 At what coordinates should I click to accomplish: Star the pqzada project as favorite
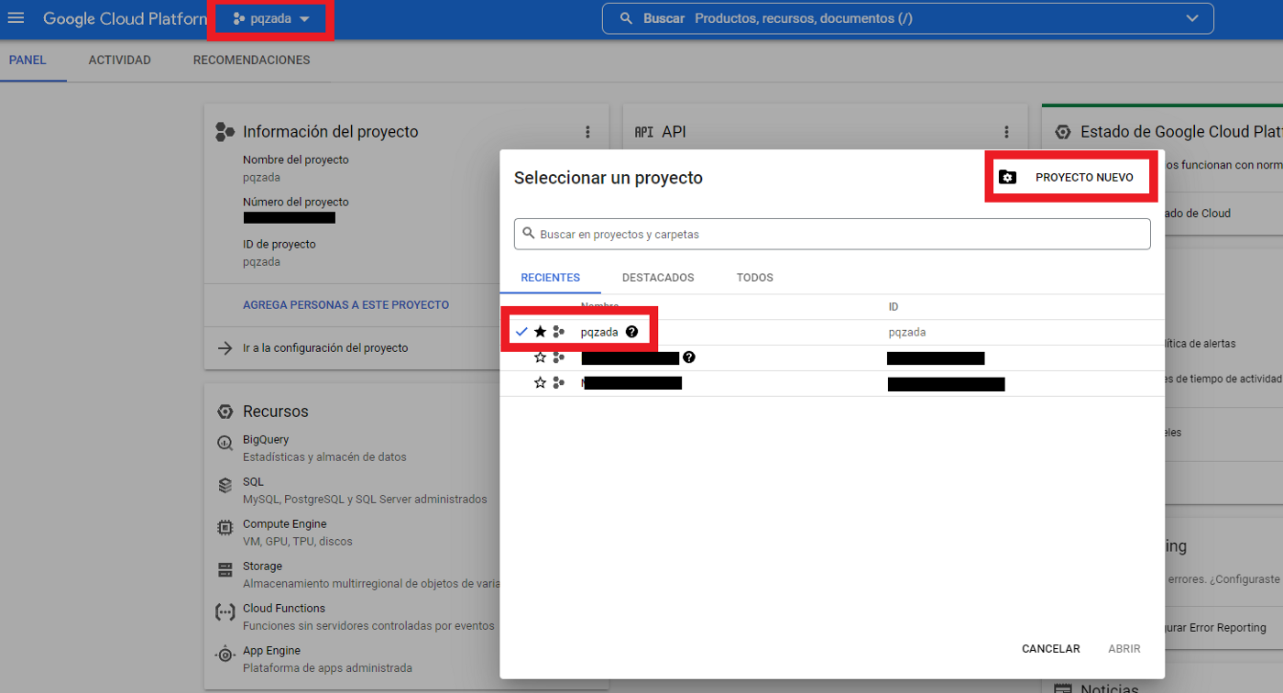(x=540, y=331)
